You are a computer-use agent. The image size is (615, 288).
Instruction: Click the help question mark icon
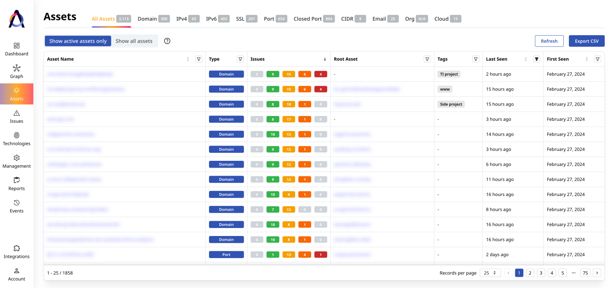(x=167, y=41)
